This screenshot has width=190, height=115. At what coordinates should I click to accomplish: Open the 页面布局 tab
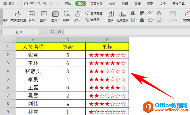tap(97, 4)
